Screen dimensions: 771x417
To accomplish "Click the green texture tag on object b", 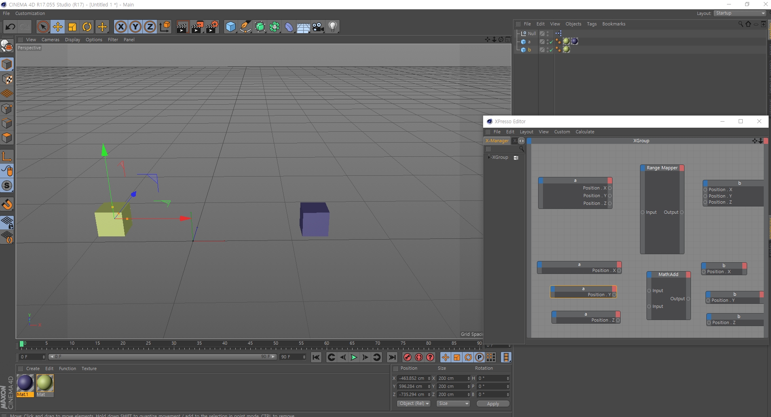I will pos(566,49).
